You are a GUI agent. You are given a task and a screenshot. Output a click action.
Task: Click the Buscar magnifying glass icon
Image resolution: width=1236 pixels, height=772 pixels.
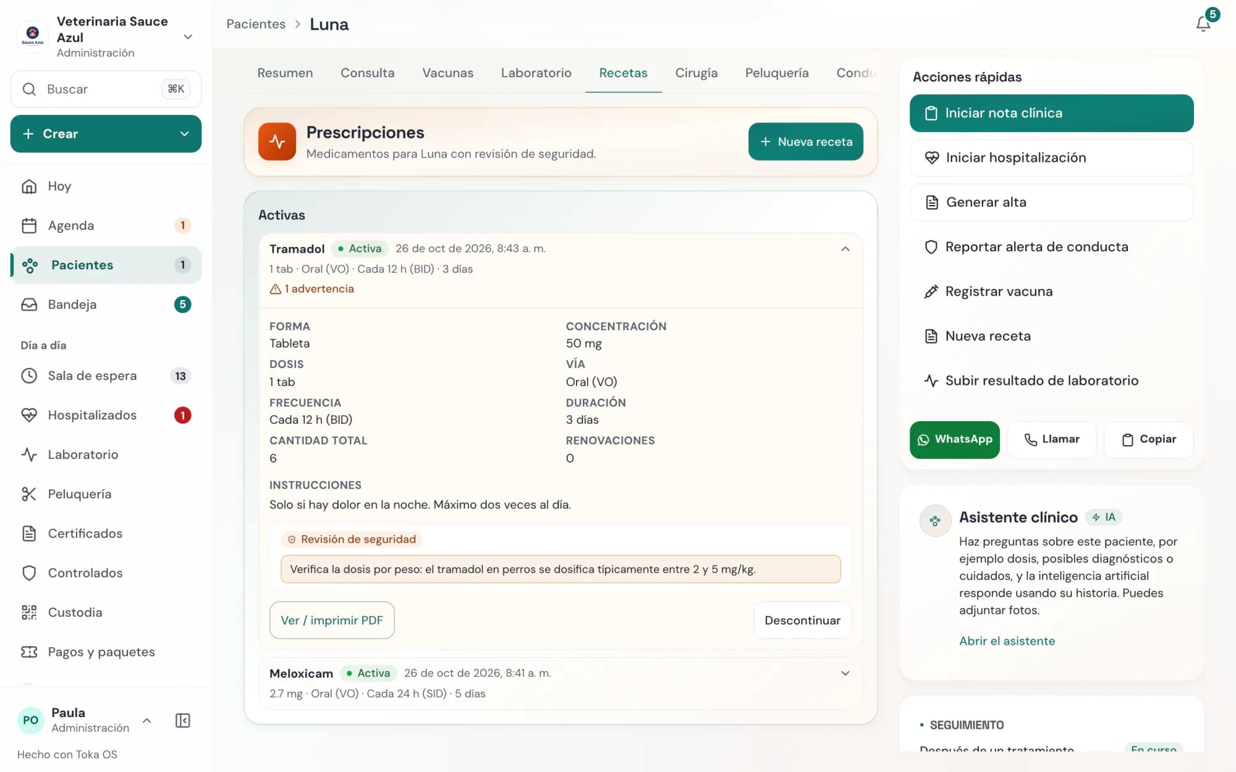click(29, 89)
